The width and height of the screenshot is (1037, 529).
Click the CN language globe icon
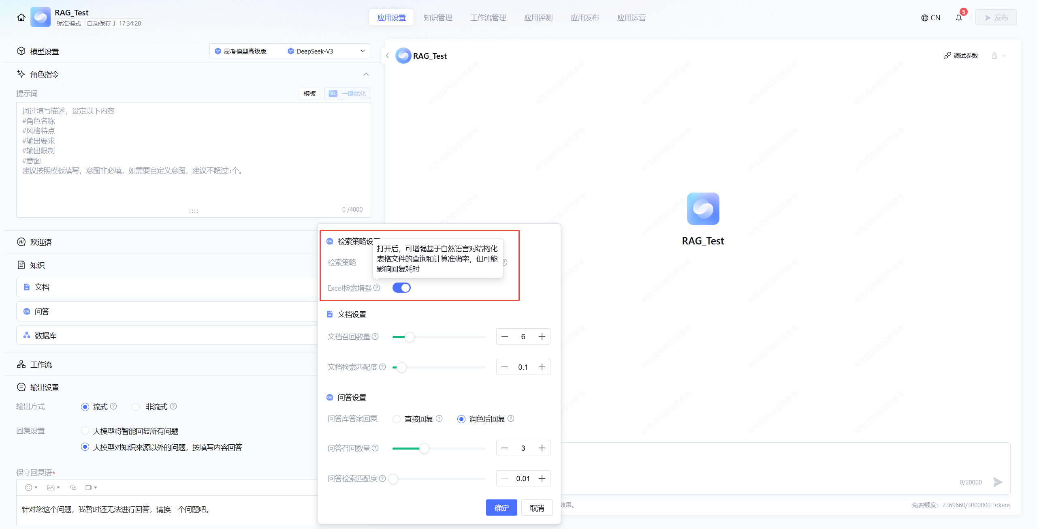click(x=925, y=18)
